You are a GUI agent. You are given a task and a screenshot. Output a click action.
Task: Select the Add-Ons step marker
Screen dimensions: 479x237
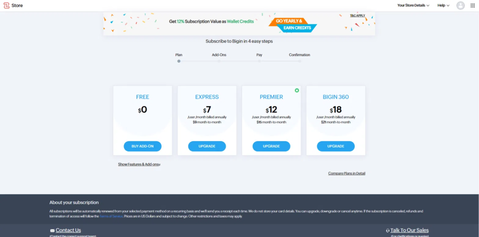click(219, 61)
